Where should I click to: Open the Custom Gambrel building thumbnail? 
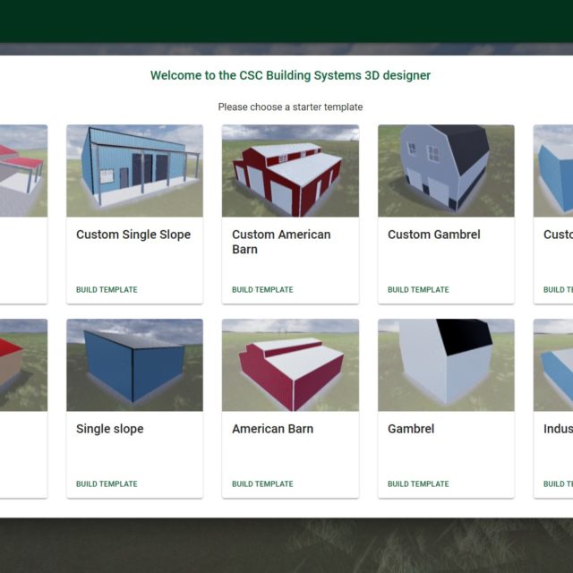coord(446,171)
